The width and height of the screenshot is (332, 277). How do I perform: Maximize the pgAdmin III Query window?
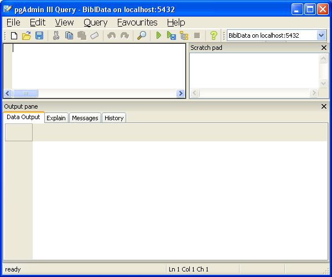point(310,9)
